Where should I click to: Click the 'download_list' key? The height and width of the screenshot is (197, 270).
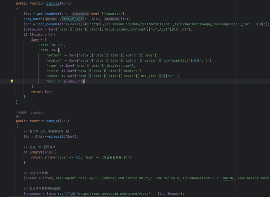pos(176,61)
